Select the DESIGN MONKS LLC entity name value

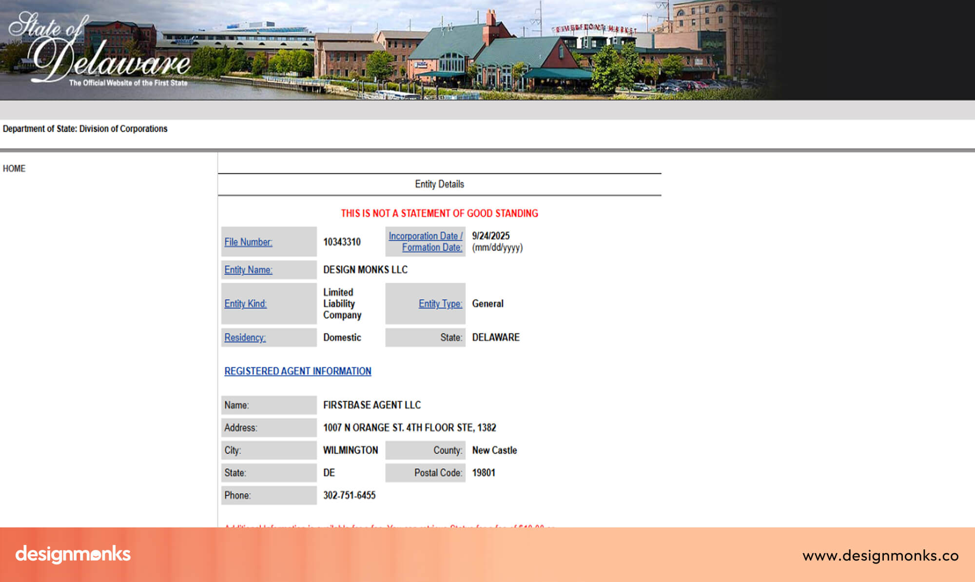click(365, 270)
